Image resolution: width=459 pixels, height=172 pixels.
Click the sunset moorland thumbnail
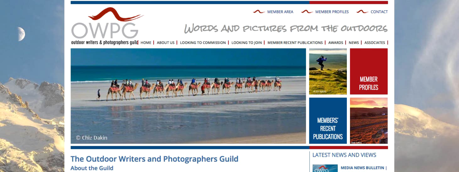(369, 121)
